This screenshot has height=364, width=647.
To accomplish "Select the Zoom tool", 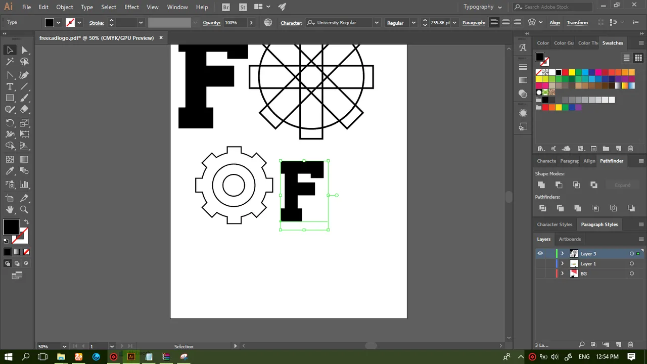I will click(24, 210).
